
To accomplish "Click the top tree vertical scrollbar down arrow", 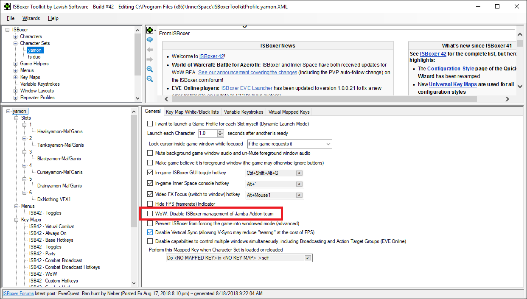I will (x=137, y=98).
